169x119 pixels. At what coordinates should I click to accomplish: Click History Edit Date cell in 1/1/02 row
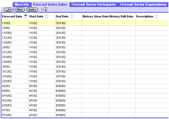122,23
